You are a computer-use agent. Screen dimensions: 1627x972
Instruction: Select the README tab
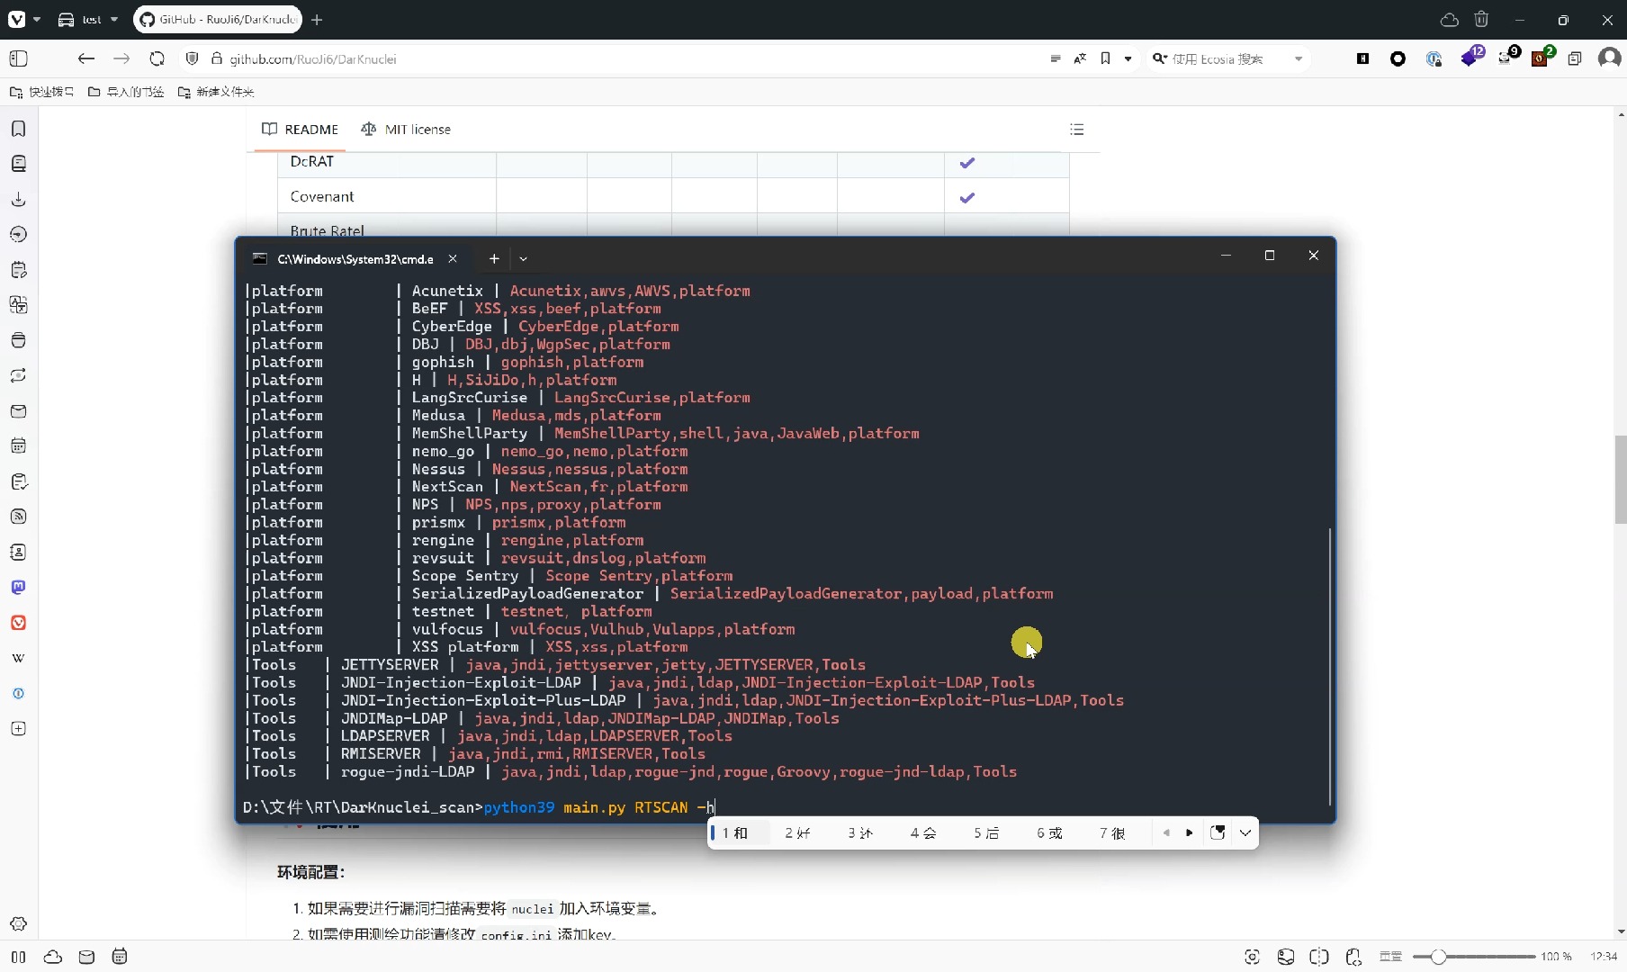click(300, 130)
